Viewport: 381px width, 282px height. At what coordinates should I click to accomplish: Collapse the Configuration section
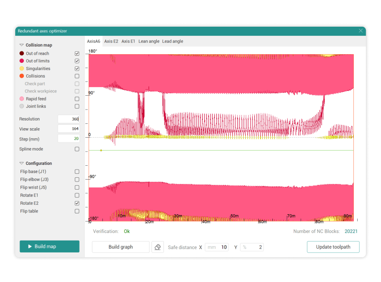coord(21,163)
